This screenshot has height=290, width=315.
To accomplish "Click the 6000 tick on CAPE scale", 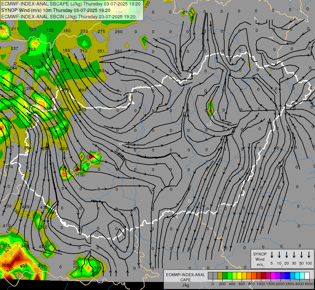I will click(x=309, y=284).
